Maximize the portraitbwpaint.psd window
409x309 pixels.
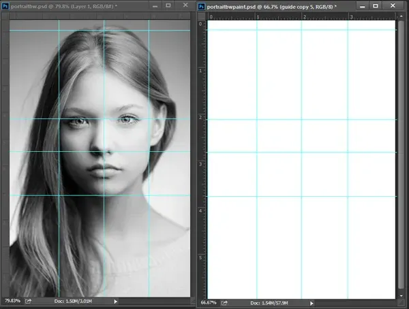click(376, 5)
